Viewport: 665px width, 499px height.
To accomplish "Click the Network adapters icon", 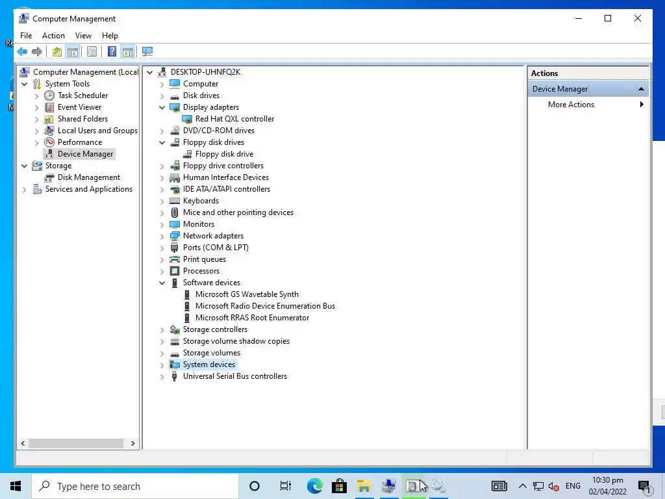I will 174,236.
